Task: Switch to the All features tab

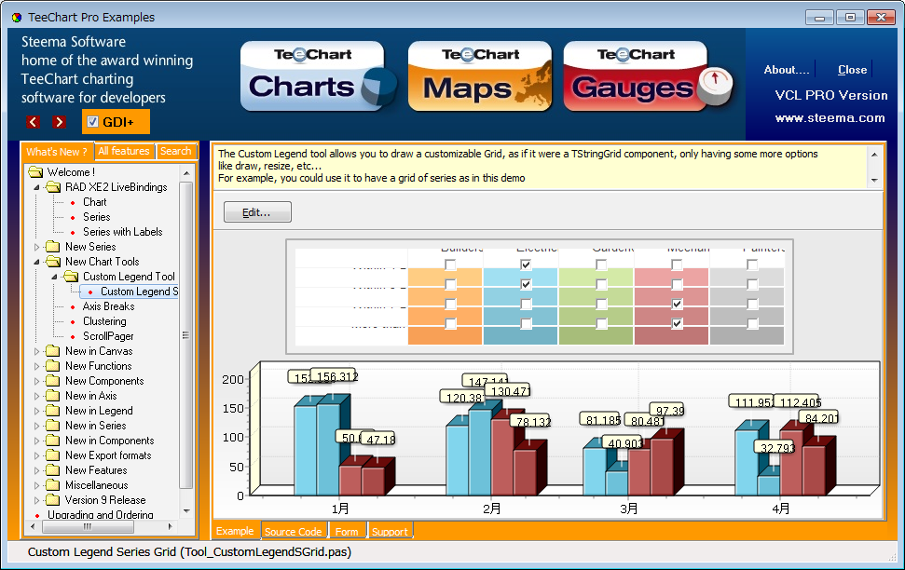Action: (x=124, y=151)
